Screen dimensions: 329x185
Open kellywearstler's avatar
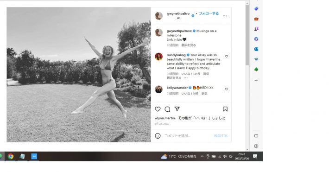[158, 89]
